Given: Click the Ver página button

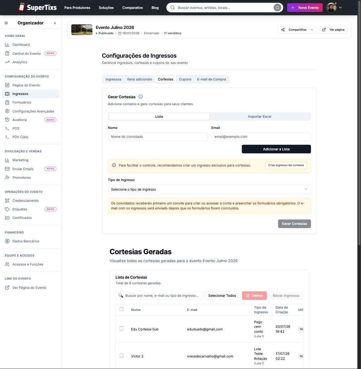Looking at the screenshot, I should (333, 30).
